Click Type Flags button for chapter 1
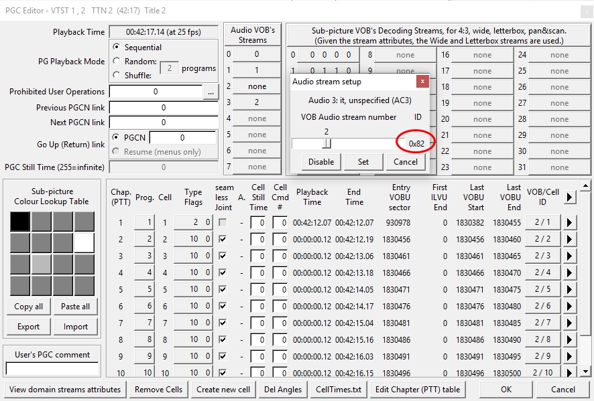The height and width of the screenshot is (401, 594). tap(193, 222)
